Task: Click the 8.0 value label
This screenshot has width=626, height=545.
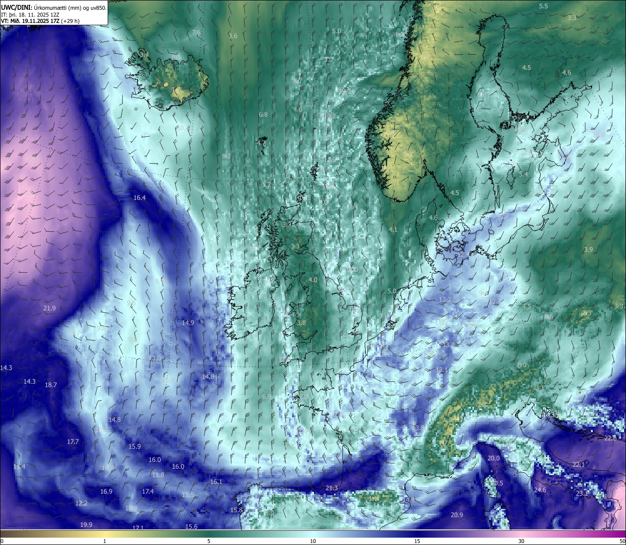Action: tap(522, 365)
